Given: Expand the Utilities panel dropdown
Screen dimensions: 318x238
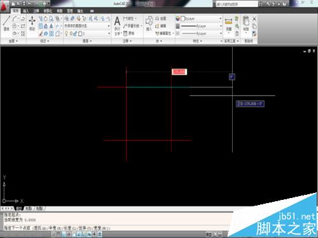Looking at the screenshot, I should 232,41.
